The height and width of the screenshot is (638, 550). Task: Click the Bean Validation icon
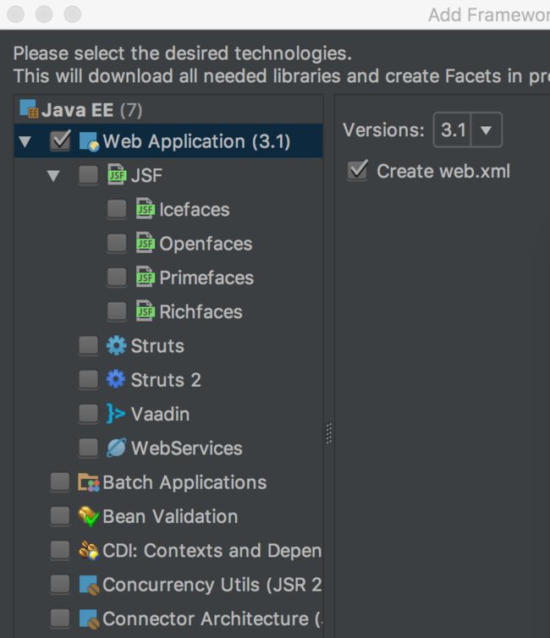click(89, 517)
